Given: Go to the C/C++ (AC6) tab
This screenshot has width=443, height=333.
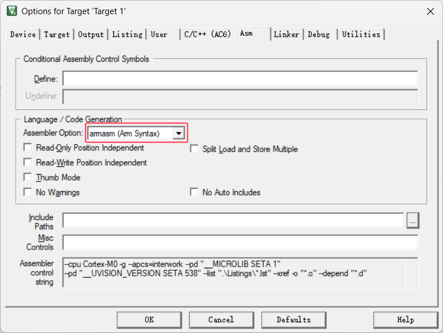Looking at the screenshot, I should pos(207,35).
